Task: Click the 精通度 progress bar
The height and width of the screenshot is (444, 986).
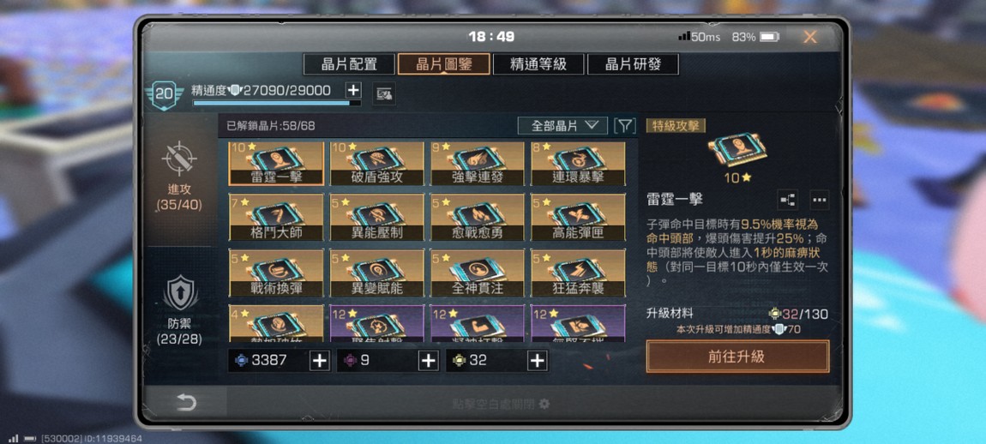Action: (x=277, y=103)
